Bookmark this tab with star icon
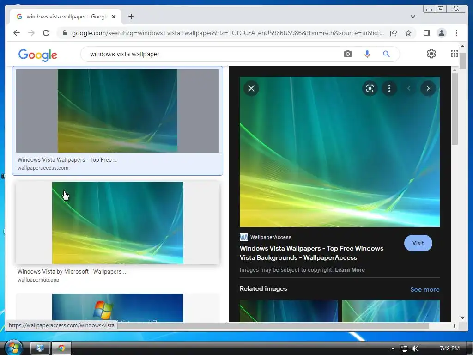Screen dimensions: 473x355 (408, 33)
